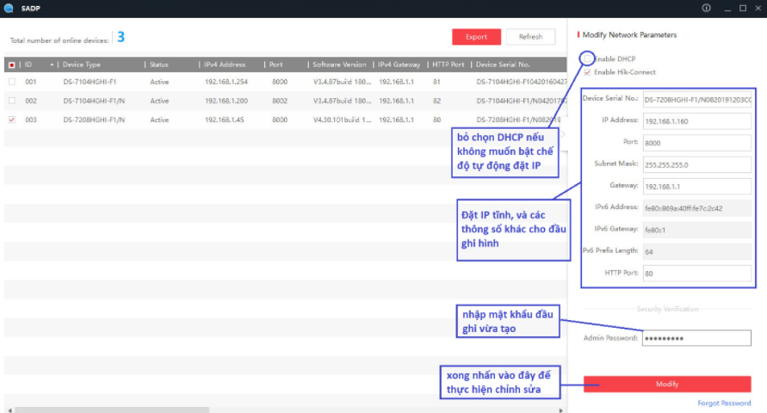Toggle the select-all checkbox in table header

[12, 65]
